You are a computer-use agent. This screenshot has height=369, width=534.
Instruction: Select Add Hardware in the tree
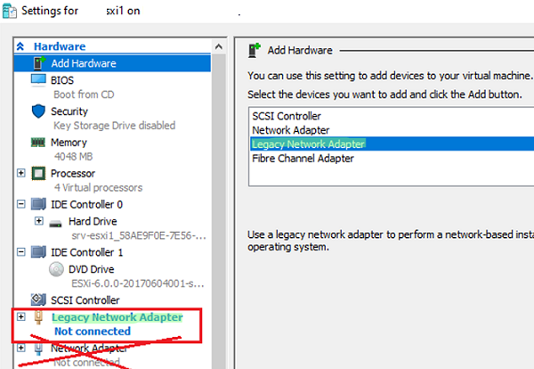[x=112, y=63]
